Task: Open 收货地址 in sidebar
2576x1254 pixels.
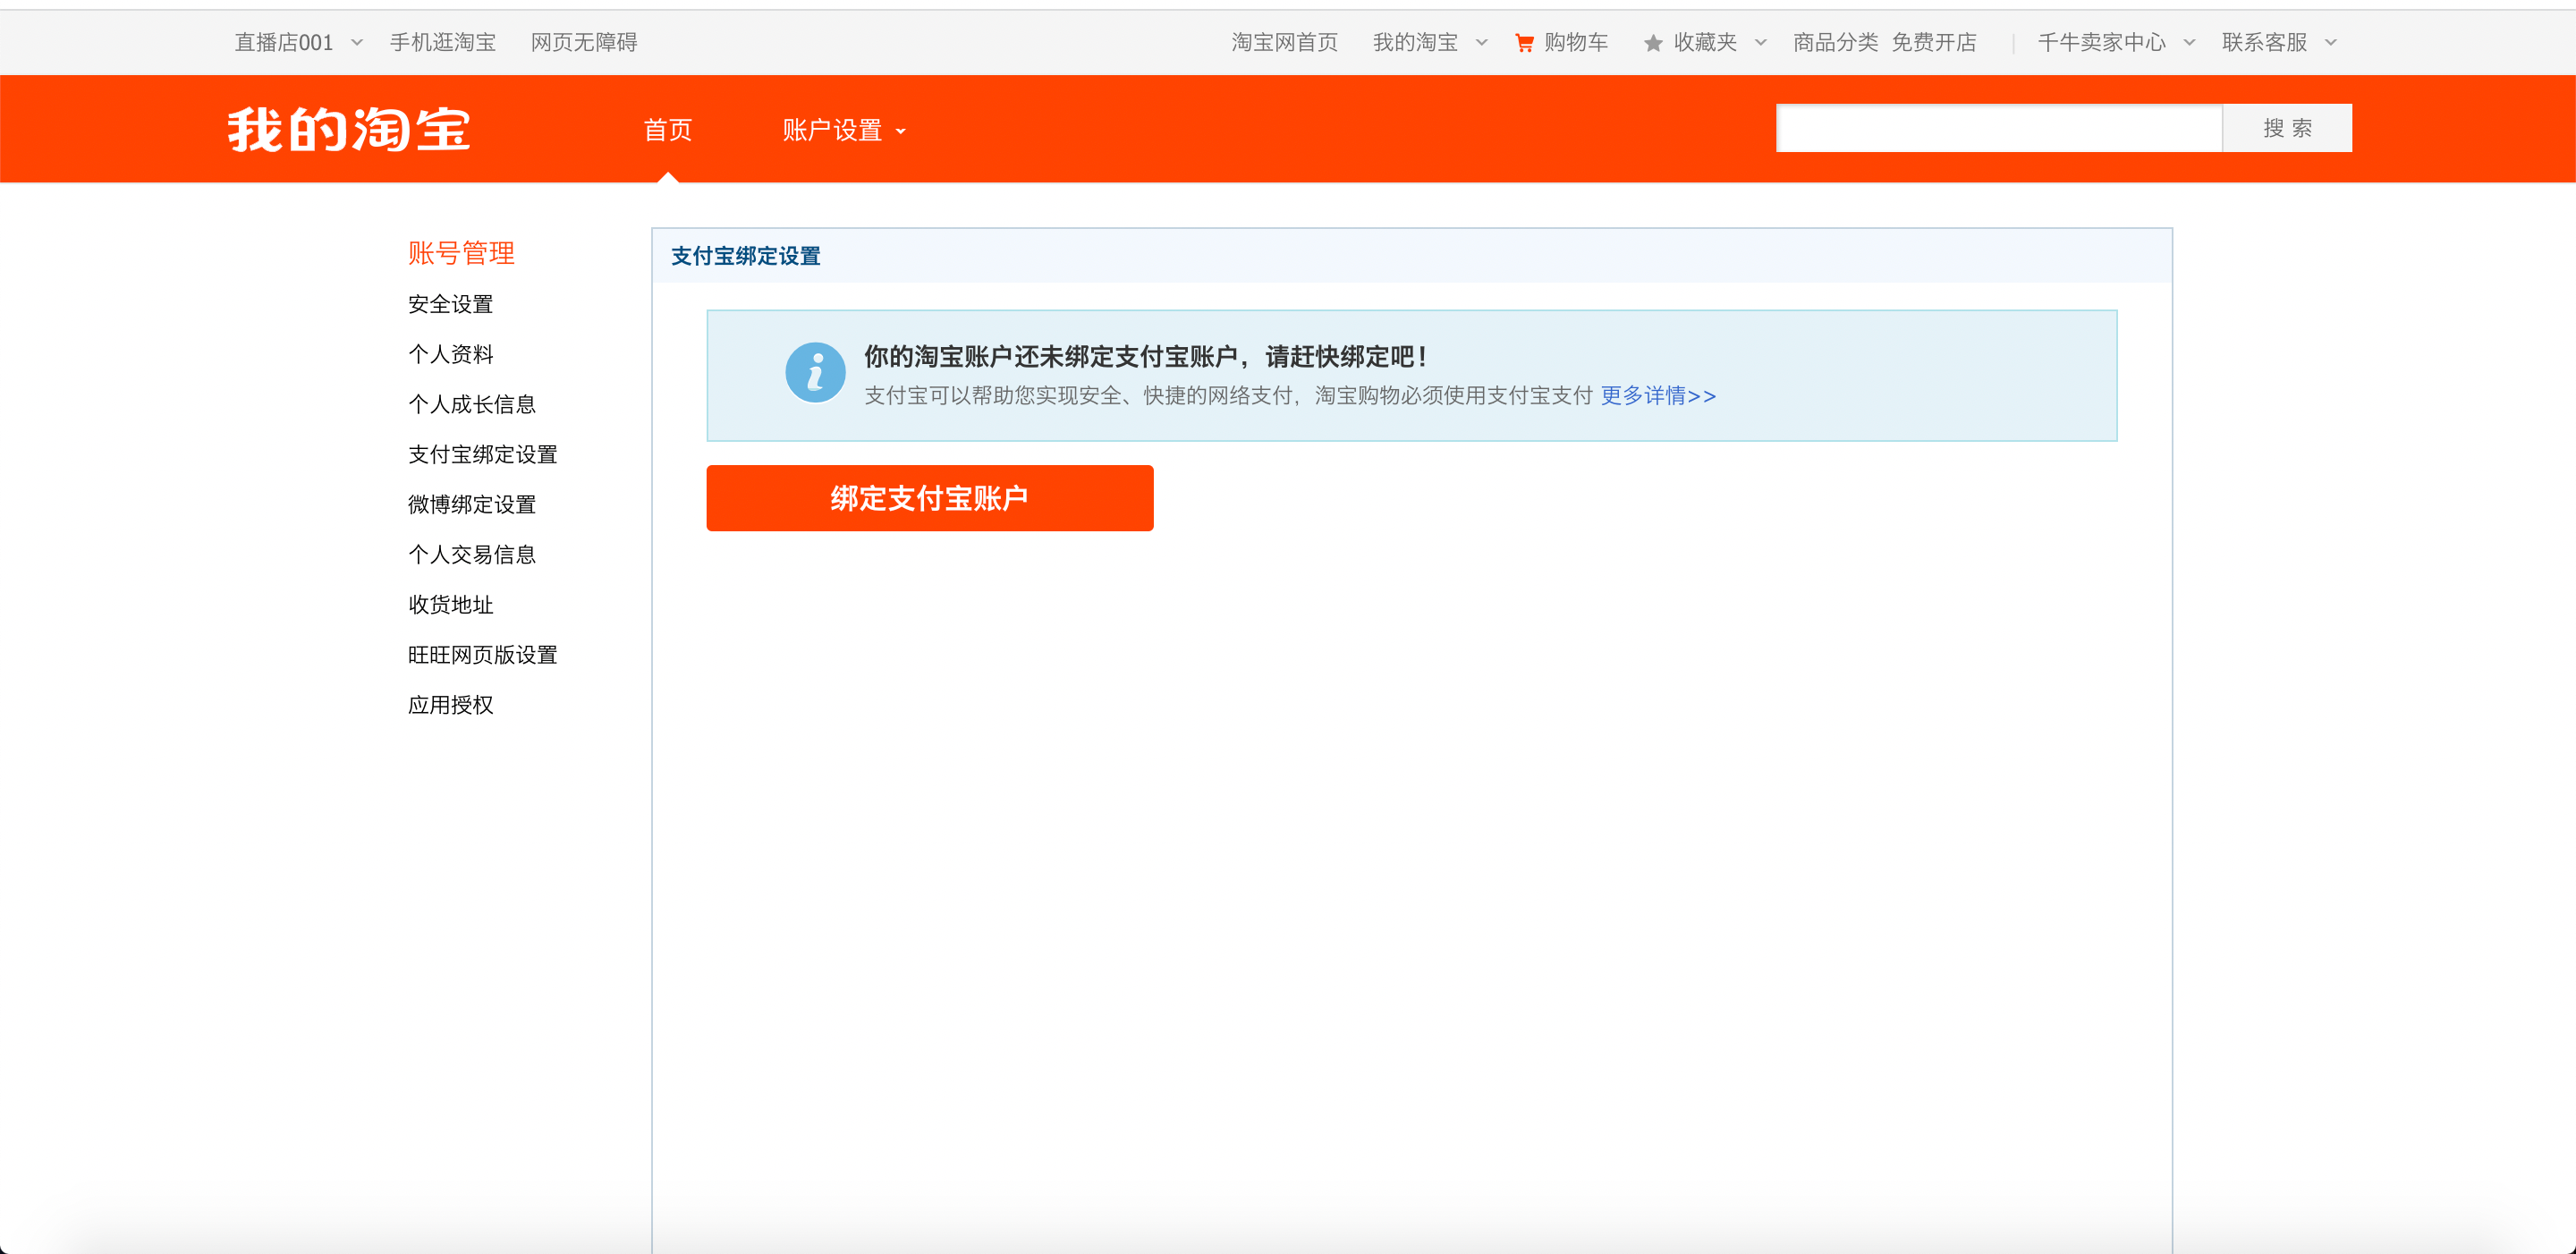Action: click(450, 604)
